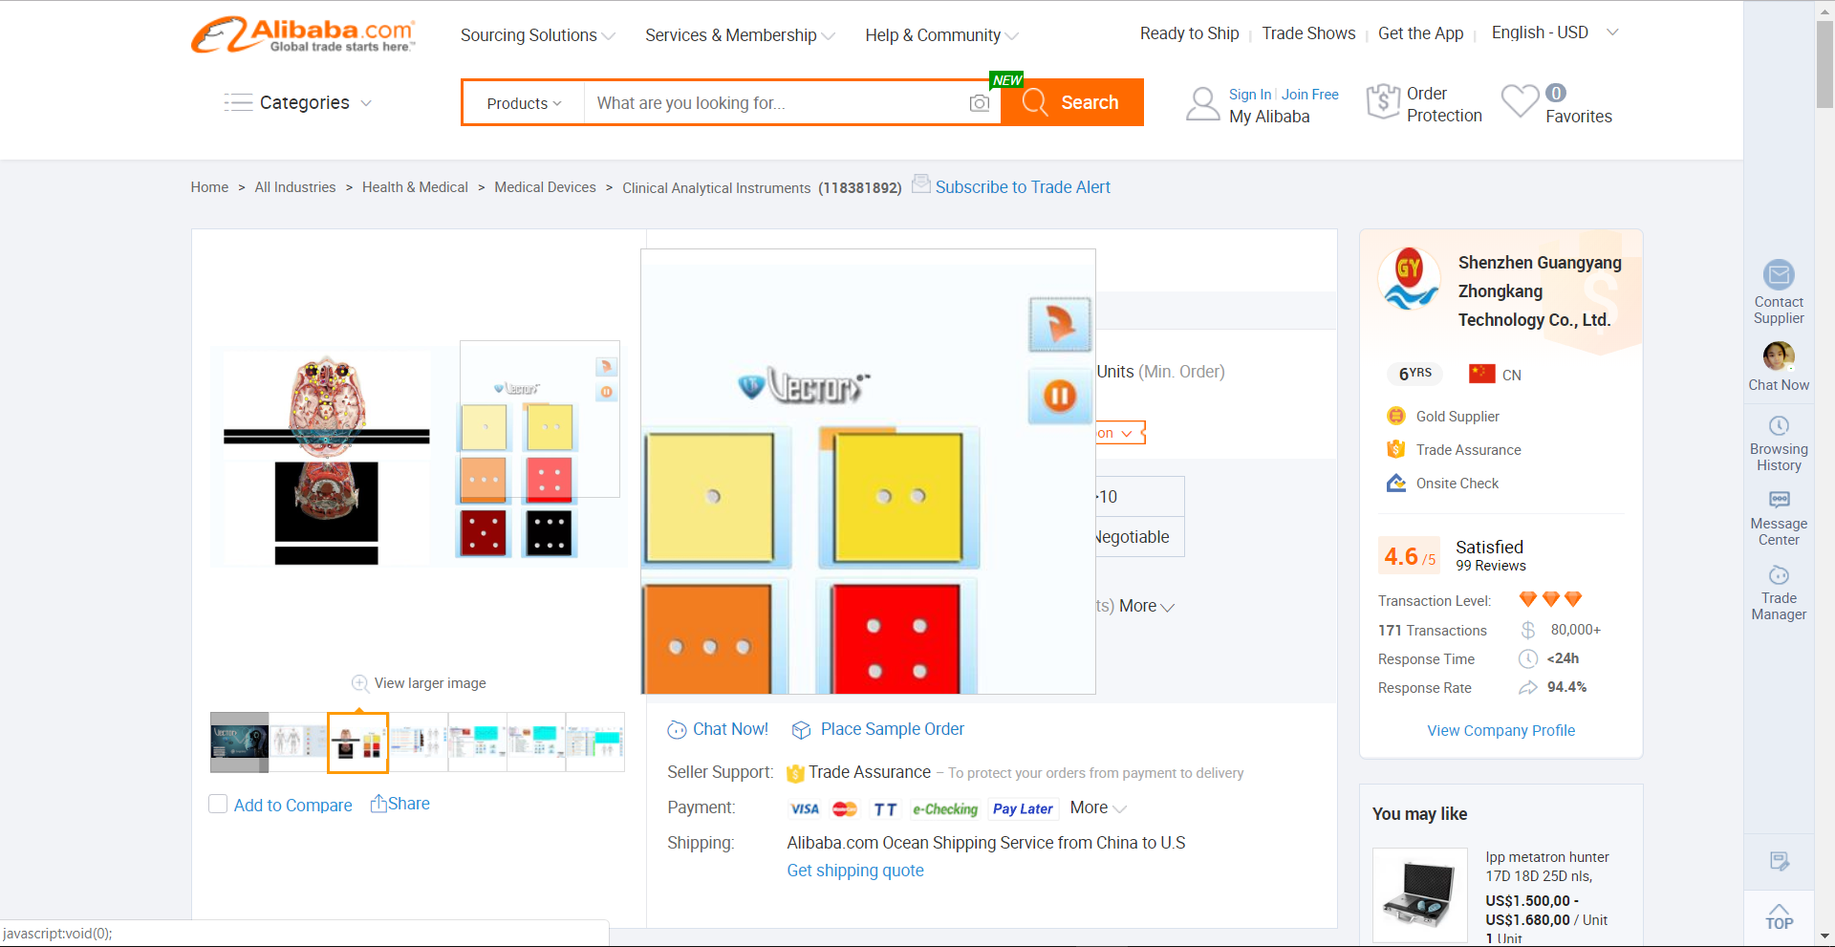Expand the English - USD language selector

[x=1554, y=32]
